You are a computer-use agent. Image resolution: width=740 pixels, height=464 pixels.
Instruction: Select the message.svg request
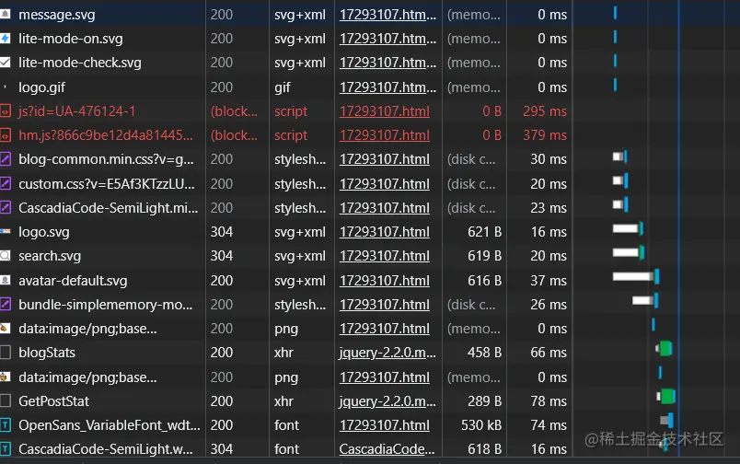click(57, 15)
